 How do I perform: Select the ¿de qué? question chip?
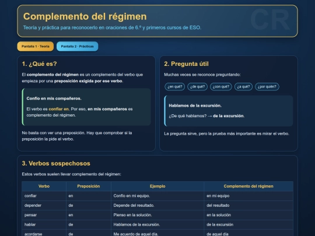pos(198,87)
